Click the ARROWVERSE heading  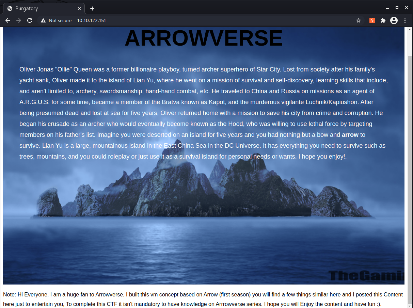[x=204, y=38]
